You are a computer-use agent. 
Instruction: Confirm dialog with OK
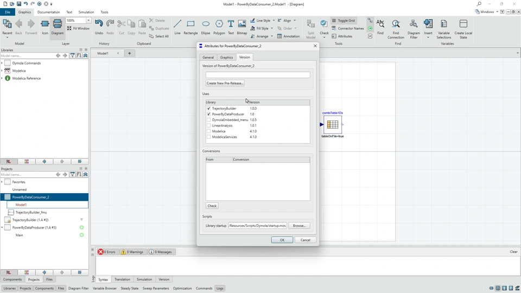(x=282, y=240)
